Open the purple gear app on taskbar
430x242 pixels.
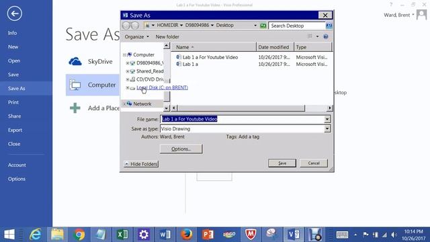(x=144, y=235)
